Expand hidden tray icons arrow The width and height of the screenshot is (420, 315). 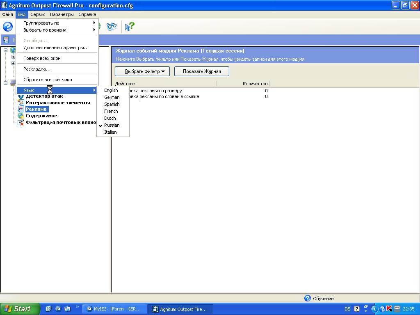click(x=374, y=309)
